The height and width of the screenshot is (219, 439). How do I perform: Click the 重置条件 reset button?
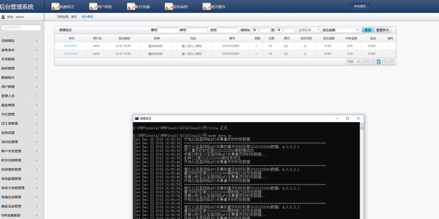(x=382, y=30)
